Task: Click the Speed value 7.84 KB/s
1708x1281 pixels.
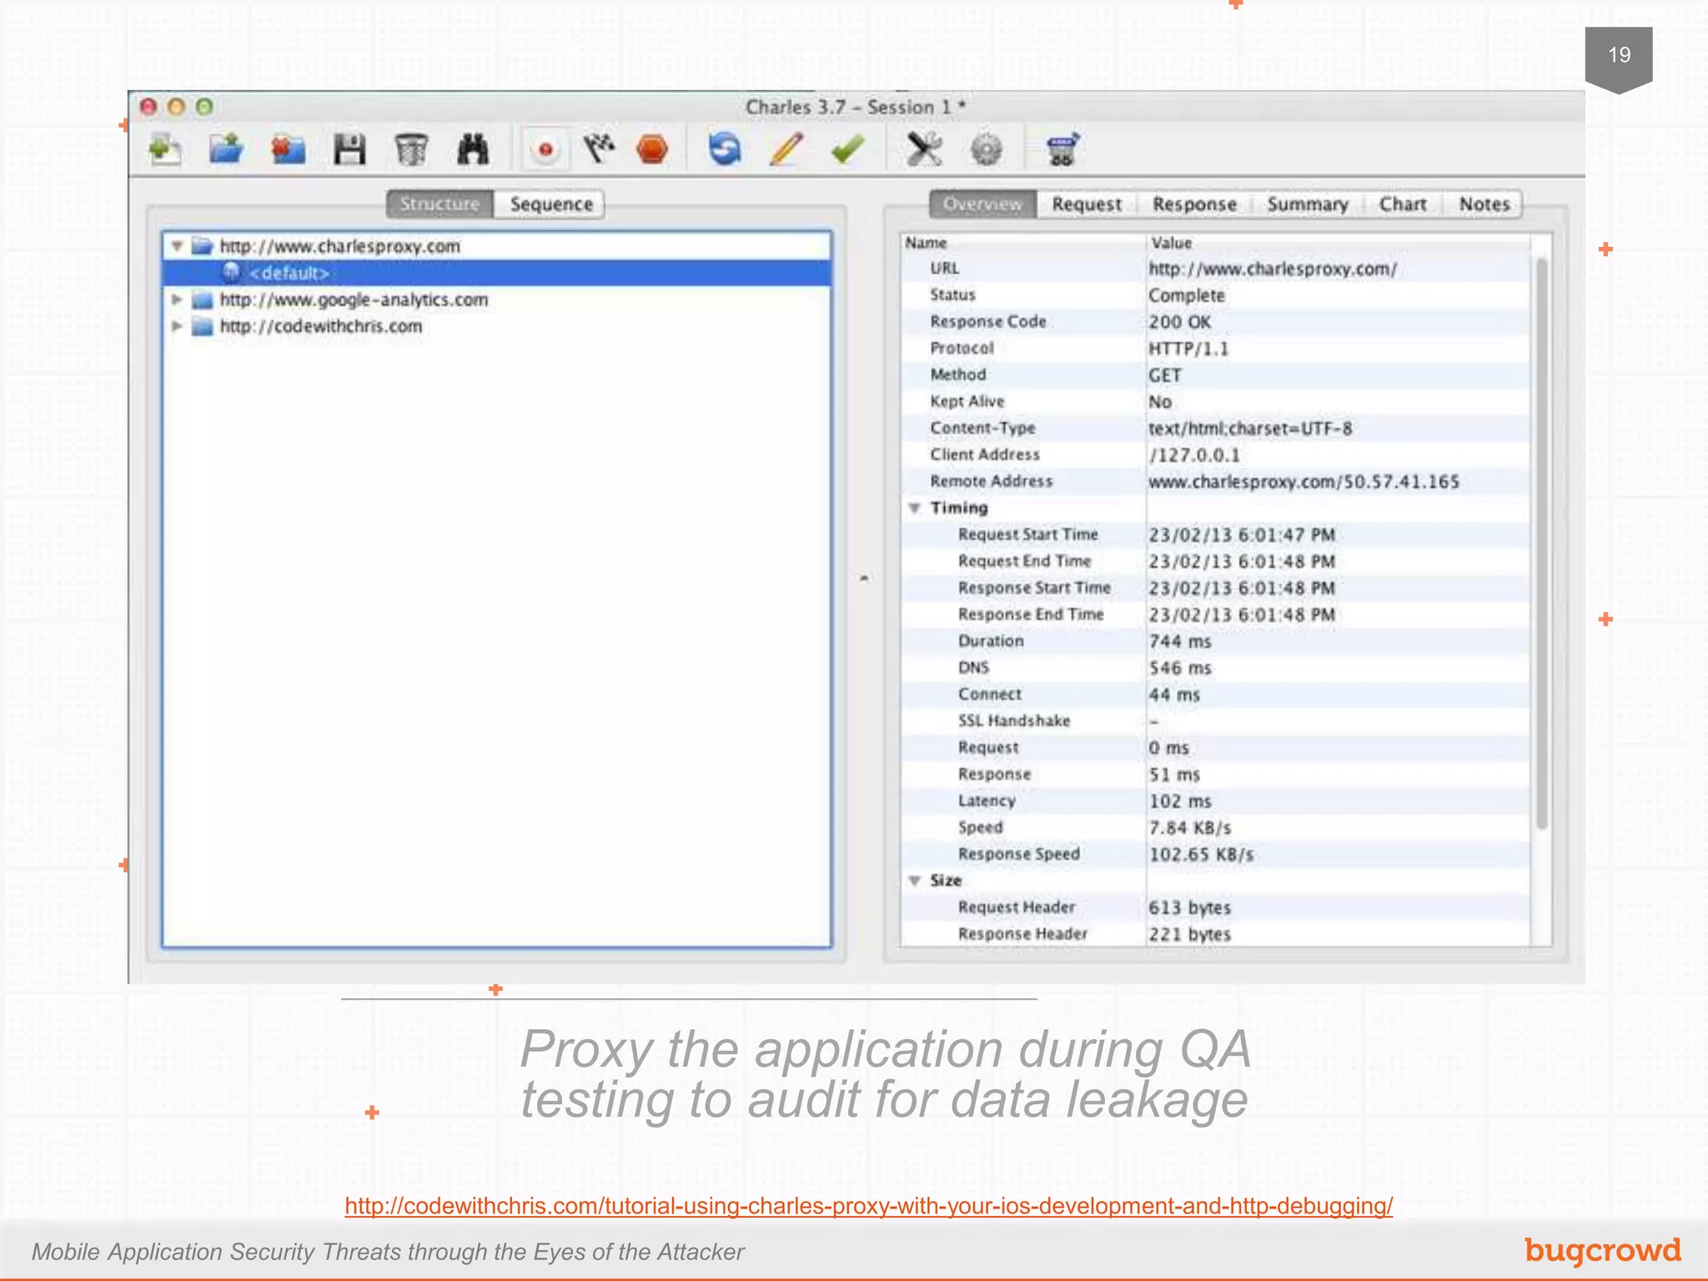Action: pos(1190,828)
